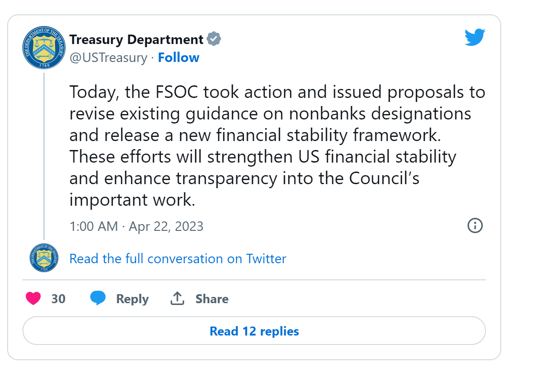Click the Reply text label
This screenshot has width=534, height=371.
(132, 299)
